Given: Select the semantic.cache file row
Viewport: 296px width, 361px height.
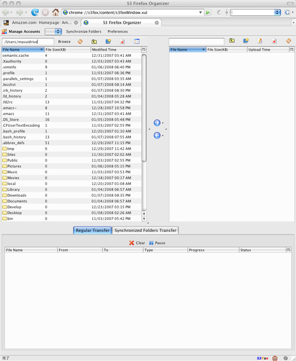Looking at the screenshot, I should [72, 56].
